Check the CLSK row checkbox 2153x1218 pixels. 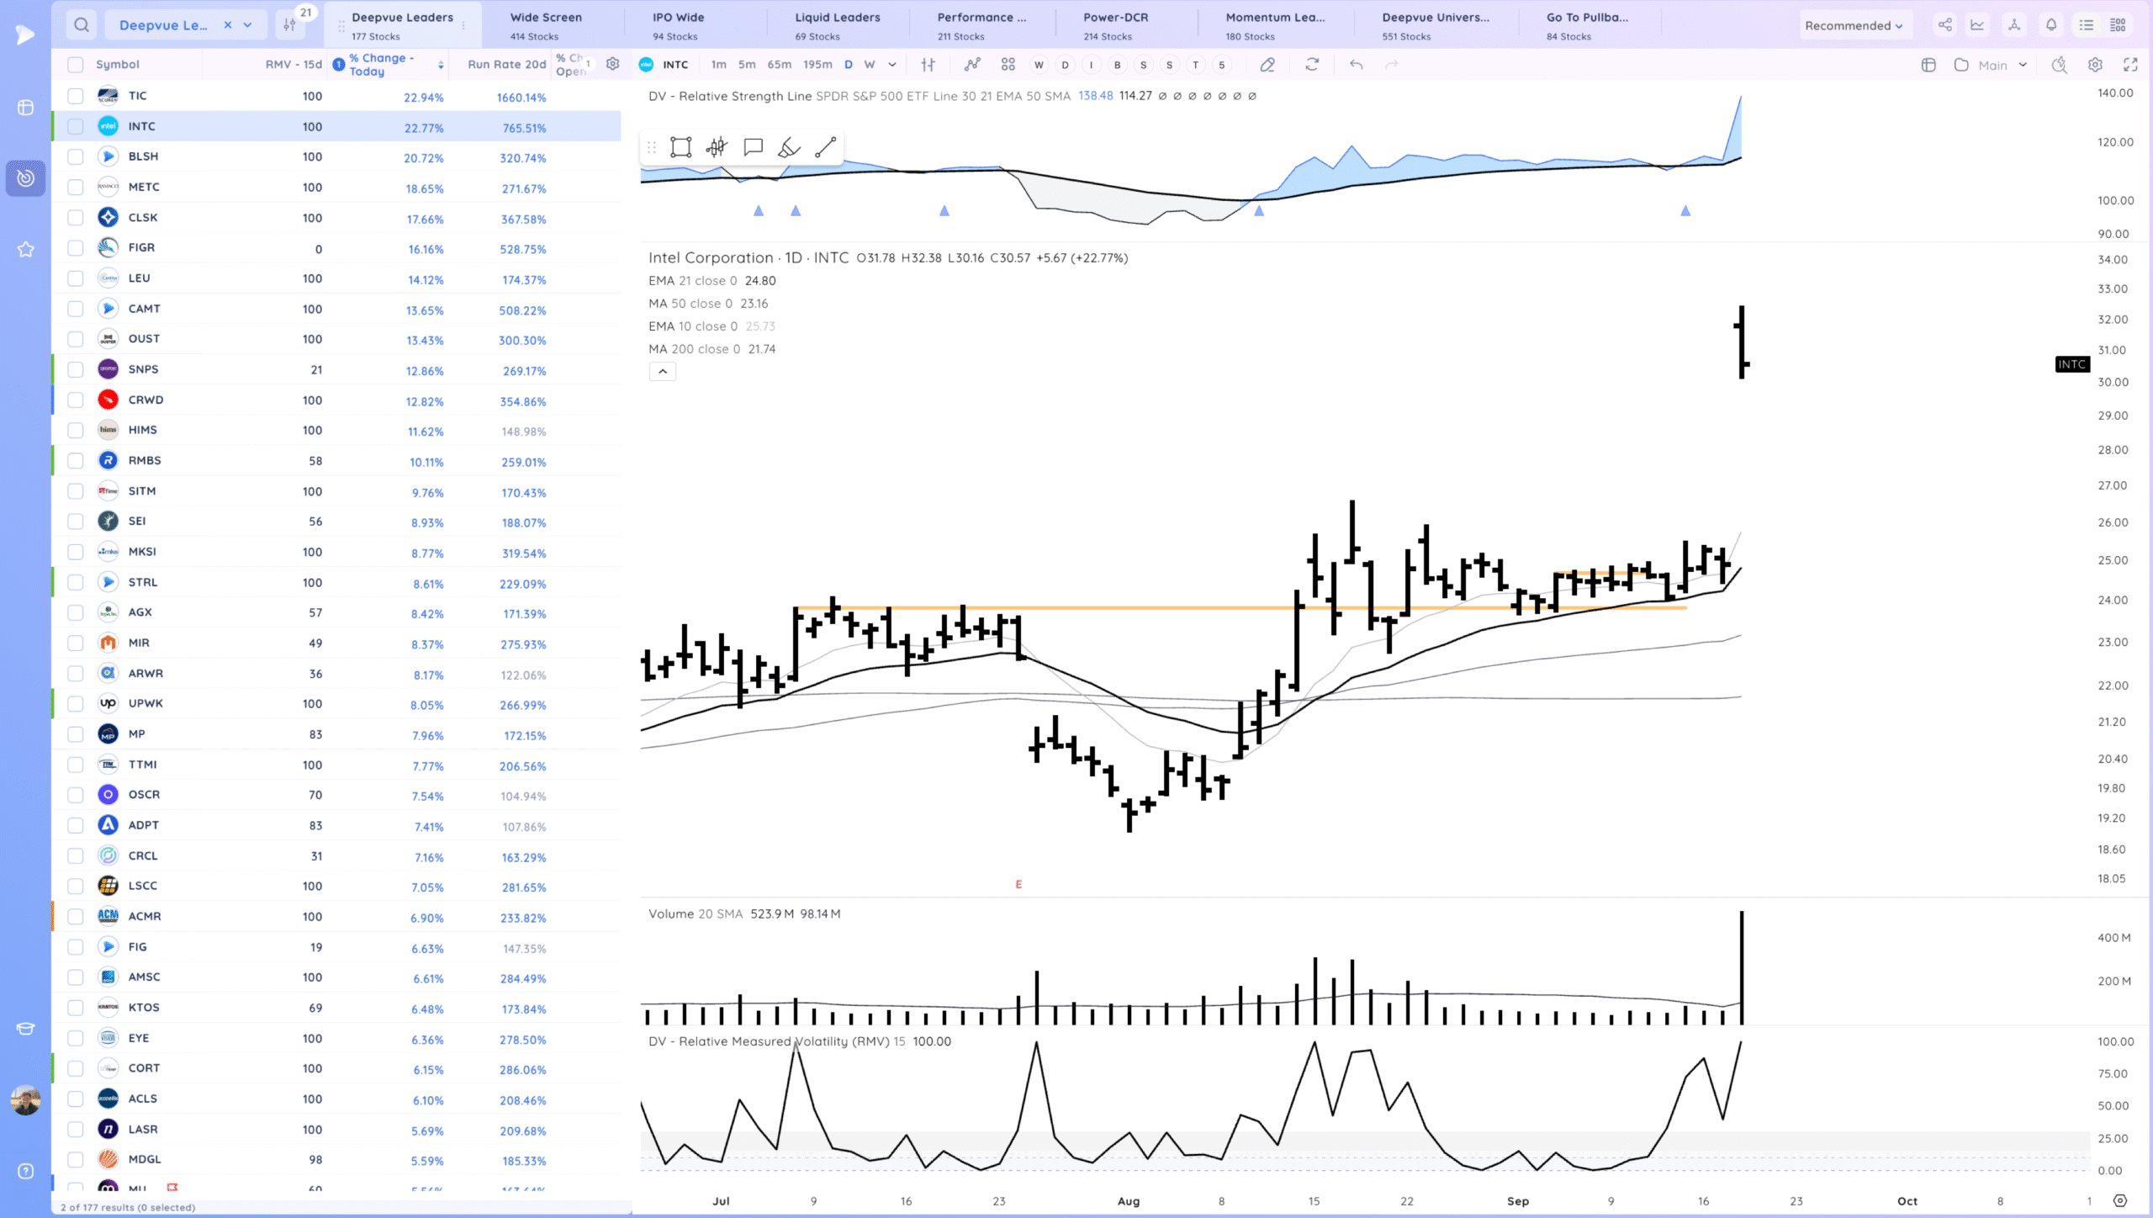click(76, 217)
